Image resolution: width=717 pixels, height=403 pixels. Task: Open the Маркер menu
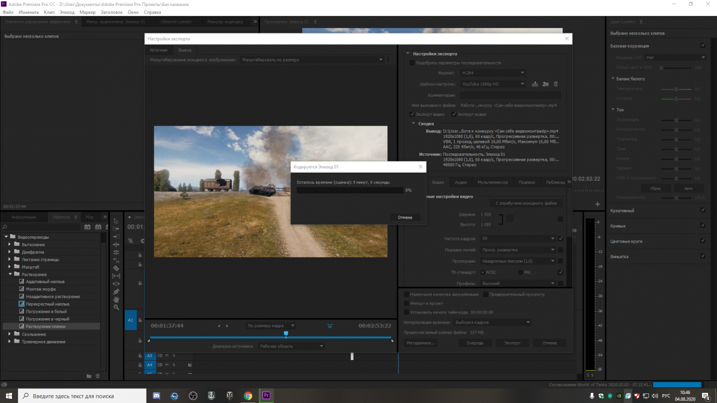click(87, 12)
